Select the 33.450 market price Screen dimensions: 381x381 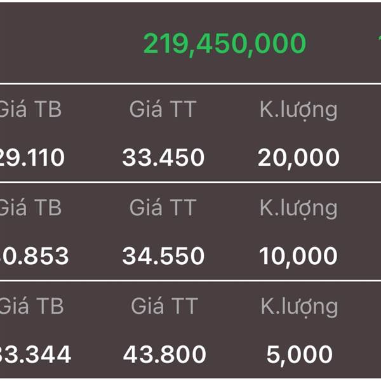coord(163,157)
